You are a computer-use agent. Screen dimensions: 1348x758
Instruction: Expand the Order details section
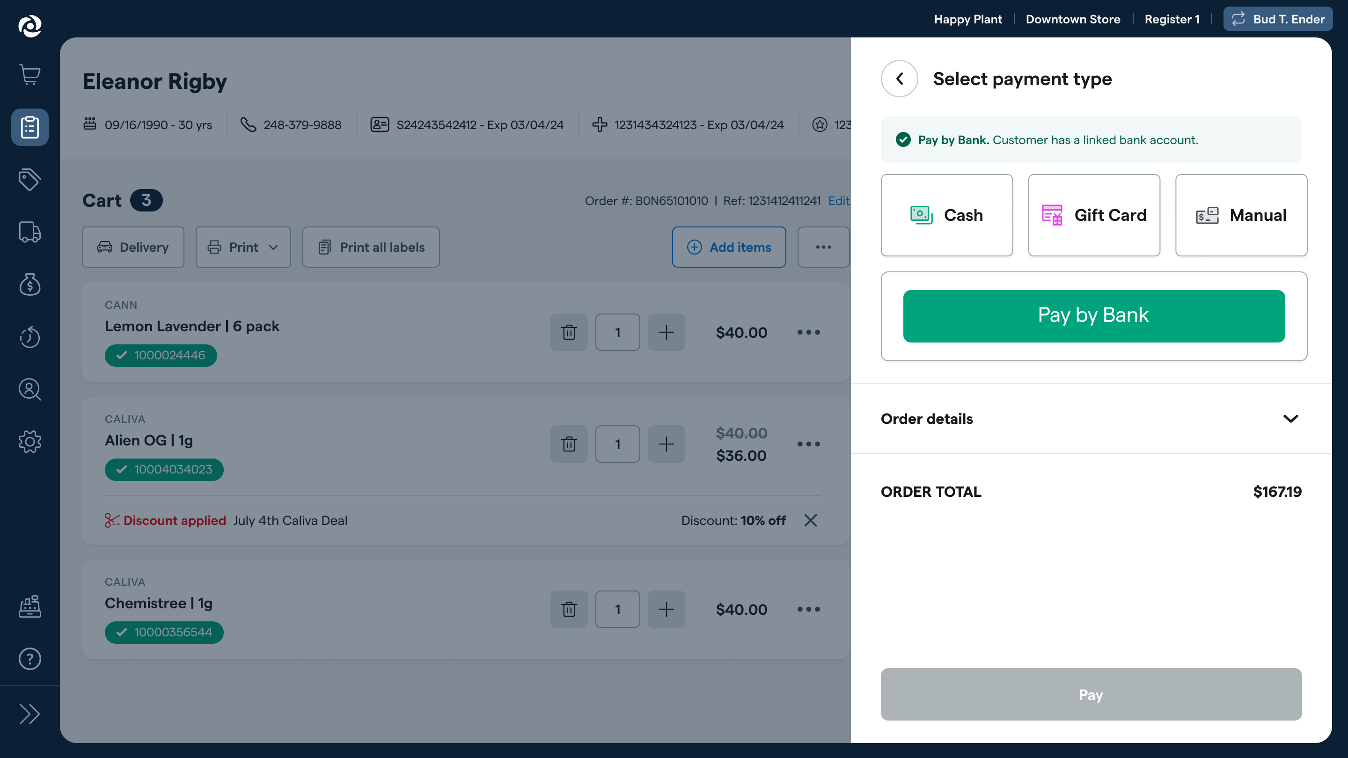[1091, 418]
